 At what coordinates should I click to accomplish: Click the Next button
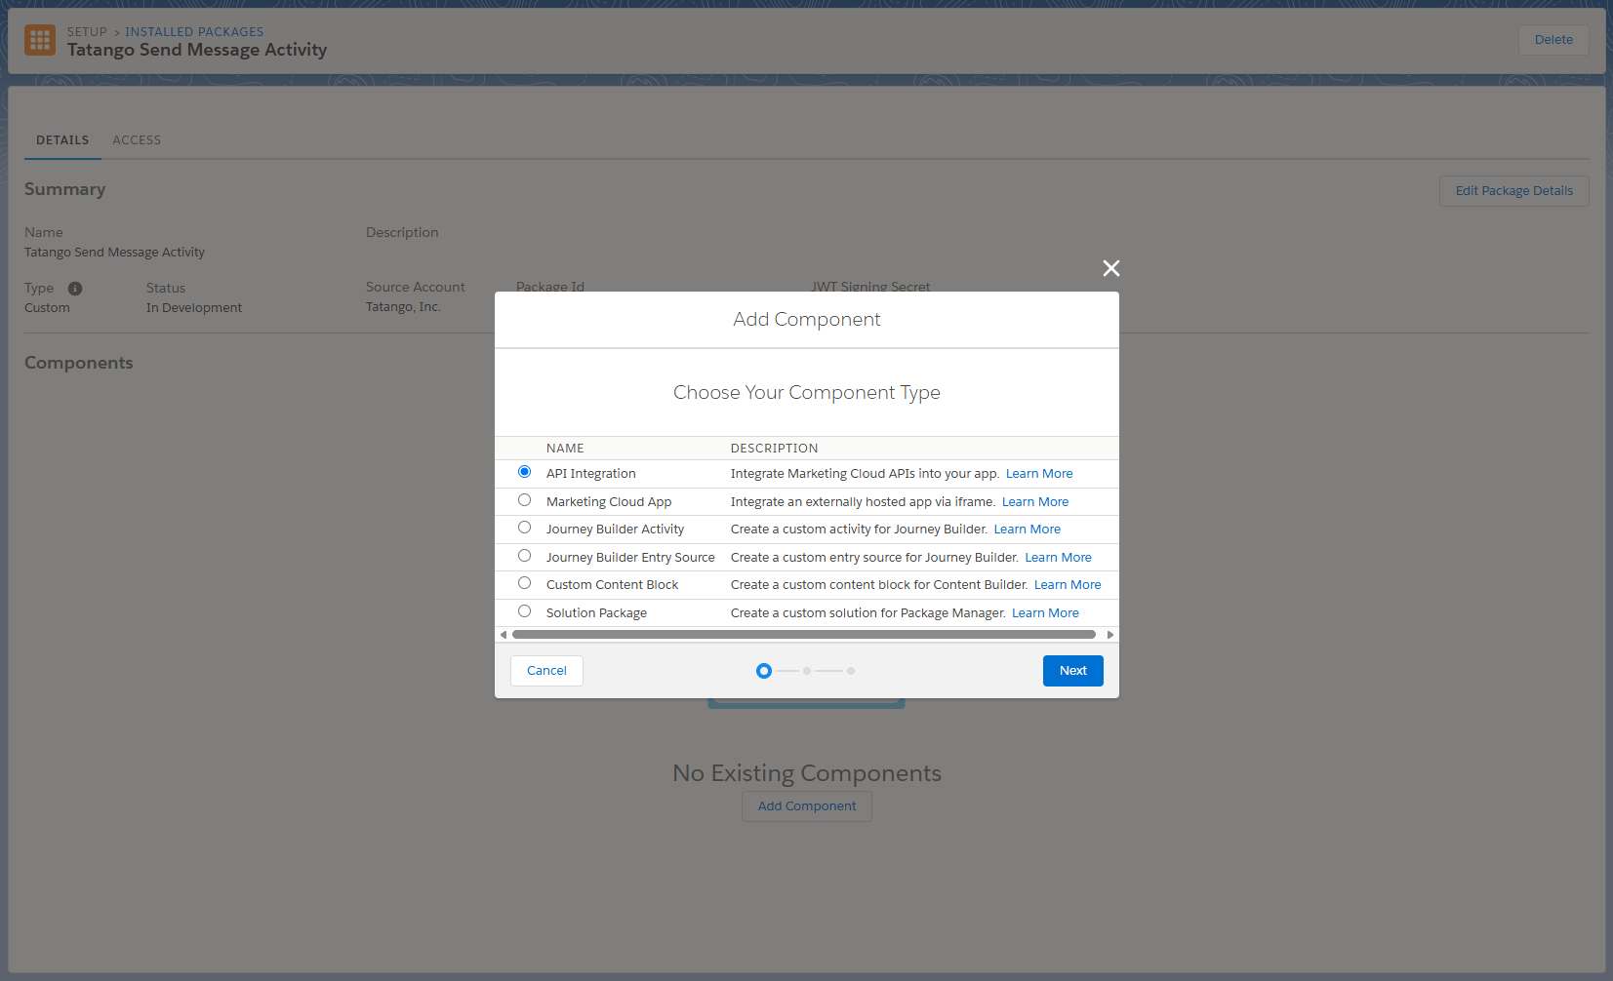pyautogui.click(x=1073, y=671)
